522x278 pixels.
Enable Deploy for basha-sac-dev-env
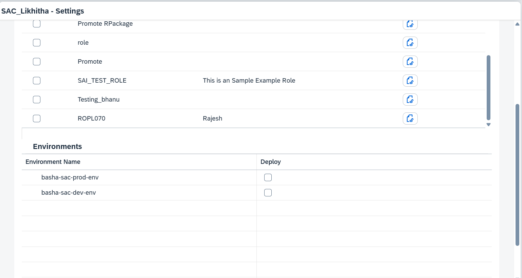(x=268, y=193)
